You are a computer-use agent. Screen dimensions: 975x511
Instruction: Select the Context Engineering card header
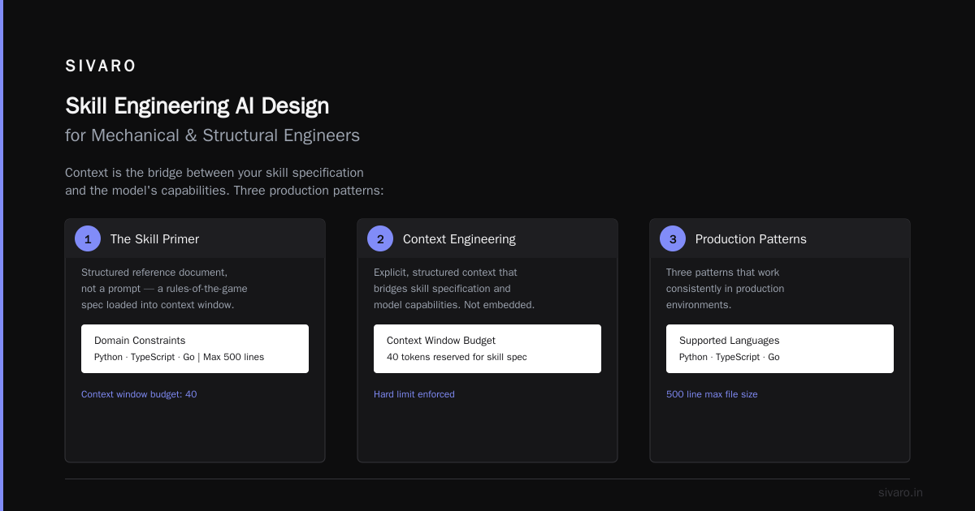click(487, 238)
